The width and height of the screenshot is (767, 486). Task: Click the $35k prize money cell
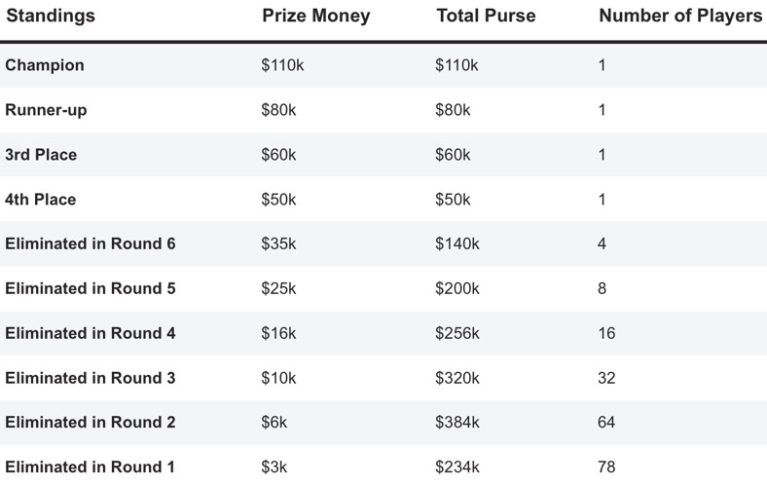tap(278, 243)
